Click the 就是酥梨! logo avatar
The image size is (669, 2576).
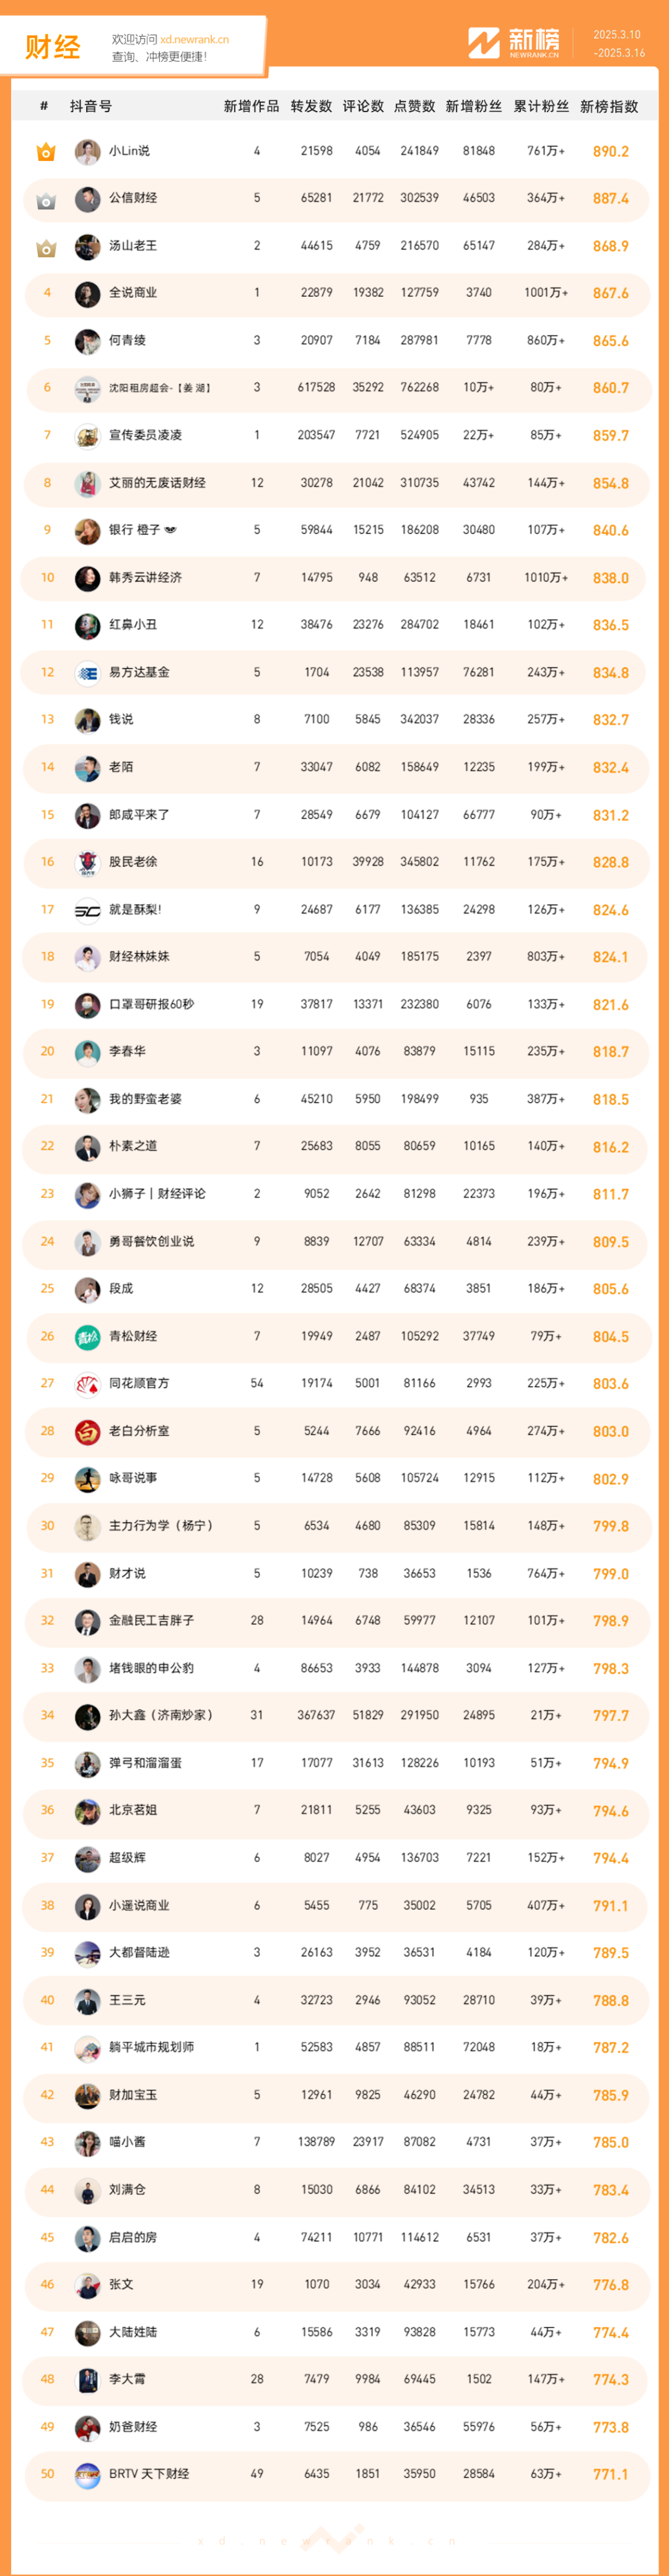(88, 910)
